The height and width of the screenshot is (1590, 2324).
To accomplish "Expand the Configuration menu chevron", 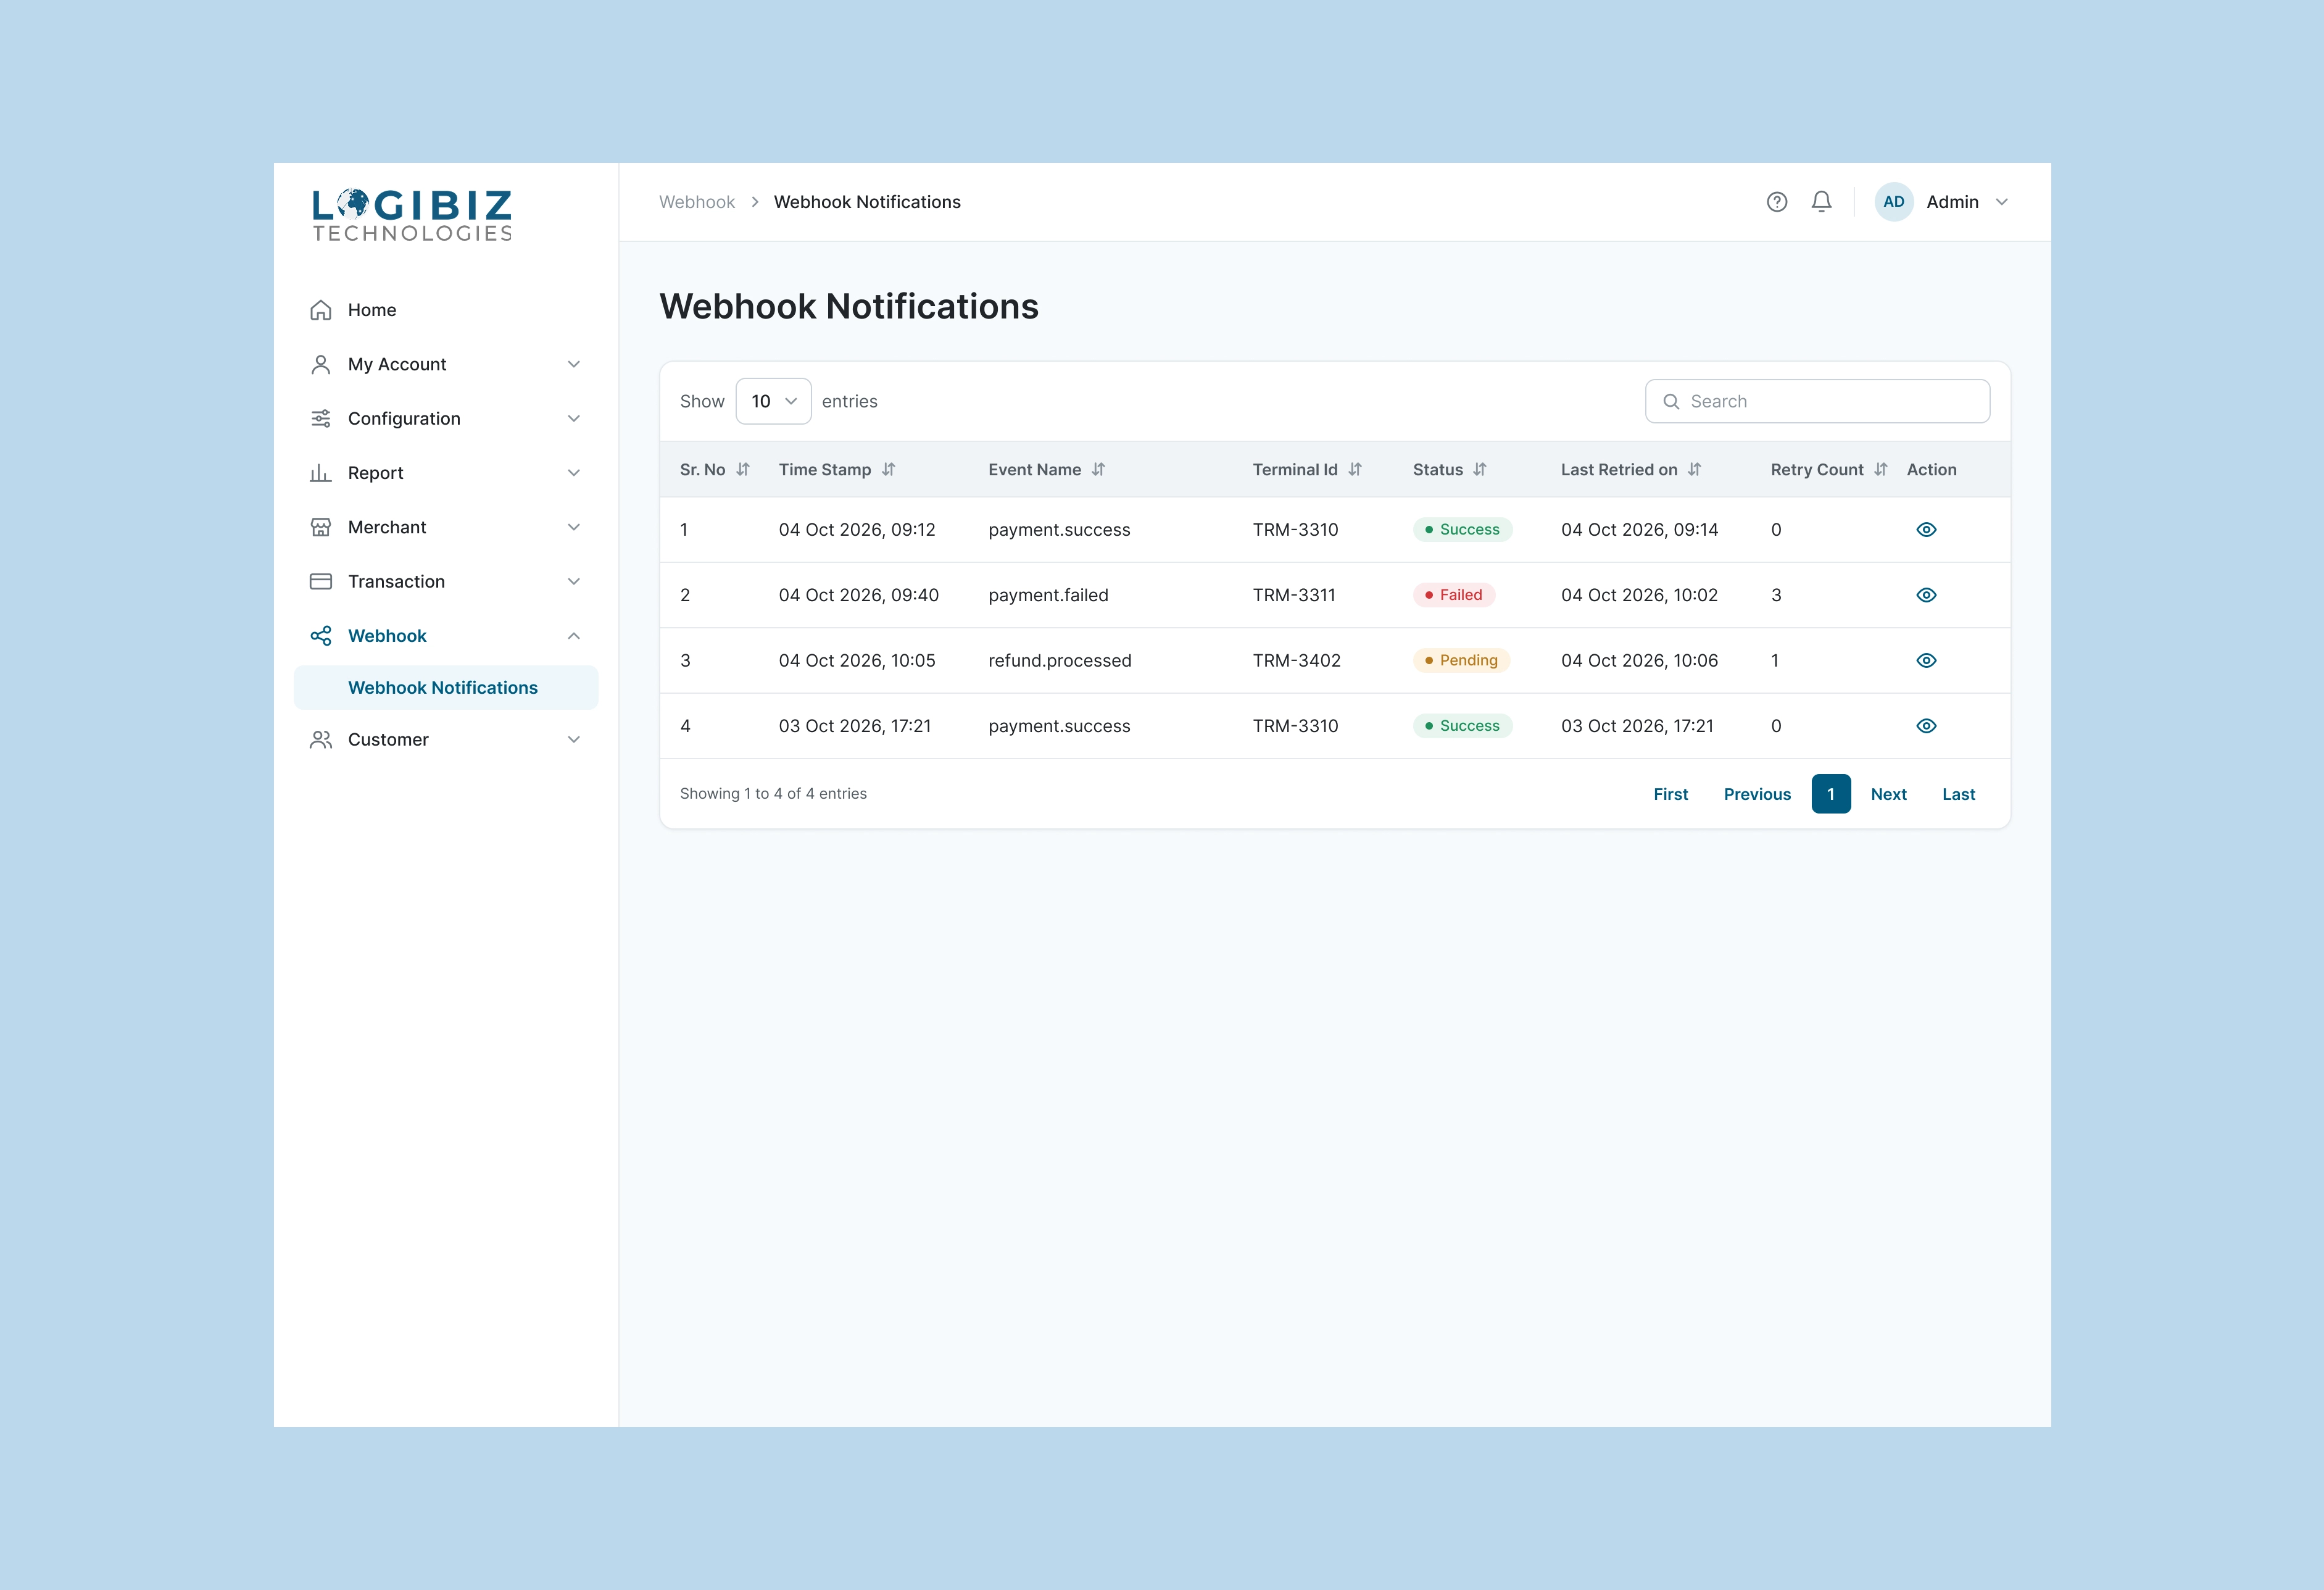I will (574, 418).
